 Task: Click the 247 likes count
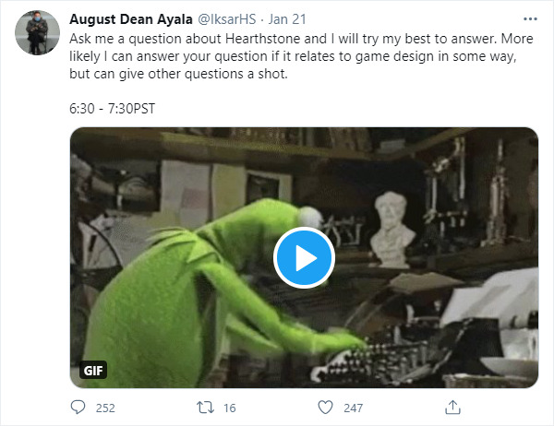point(355,407)
